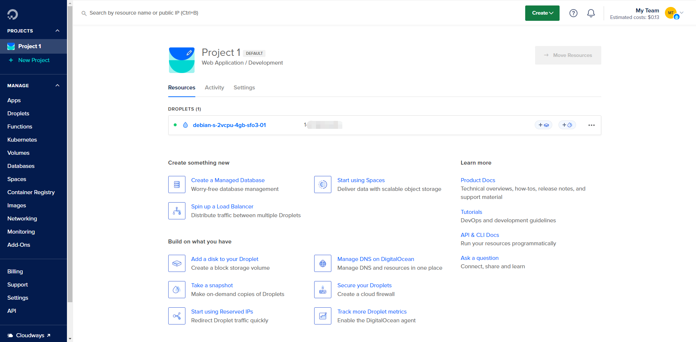Open the debian-s-2vcpu-4gb-sfo3-01 droplet link

[x=229, y=125]
